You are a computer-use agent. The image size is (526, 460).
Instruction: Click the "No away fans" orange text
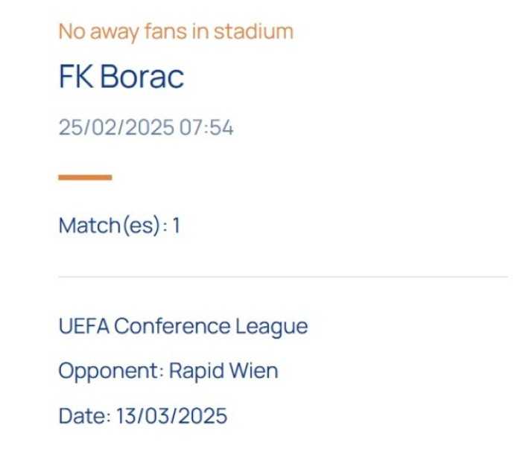click(x=134, y=32)
